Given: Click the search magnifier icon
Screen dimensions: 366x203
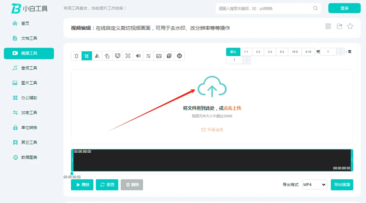Looking at the screenshot, I should click(x=315, y=9).
